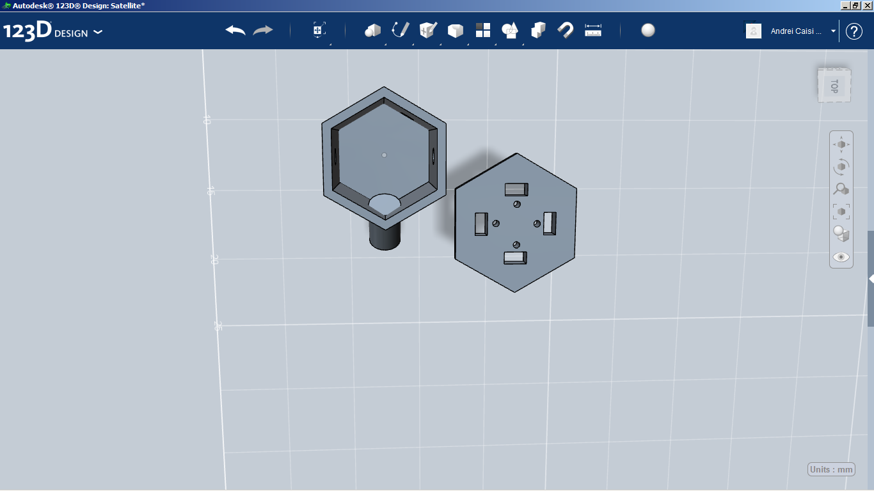874x491 pixels.
Task: Select the Measure ruler tool
Action: [593, 31]
